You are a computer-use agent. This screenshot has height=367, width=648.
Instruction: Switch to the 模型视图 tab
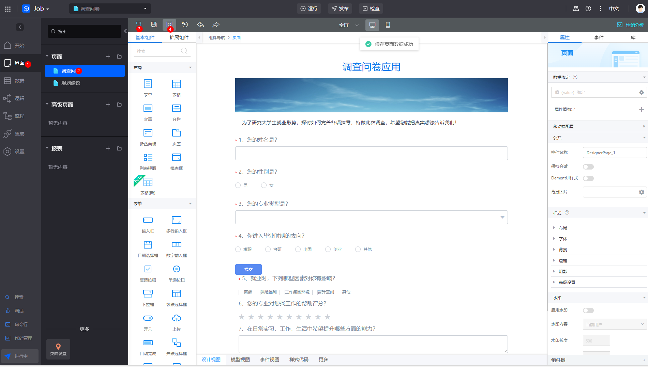[240, 360]
